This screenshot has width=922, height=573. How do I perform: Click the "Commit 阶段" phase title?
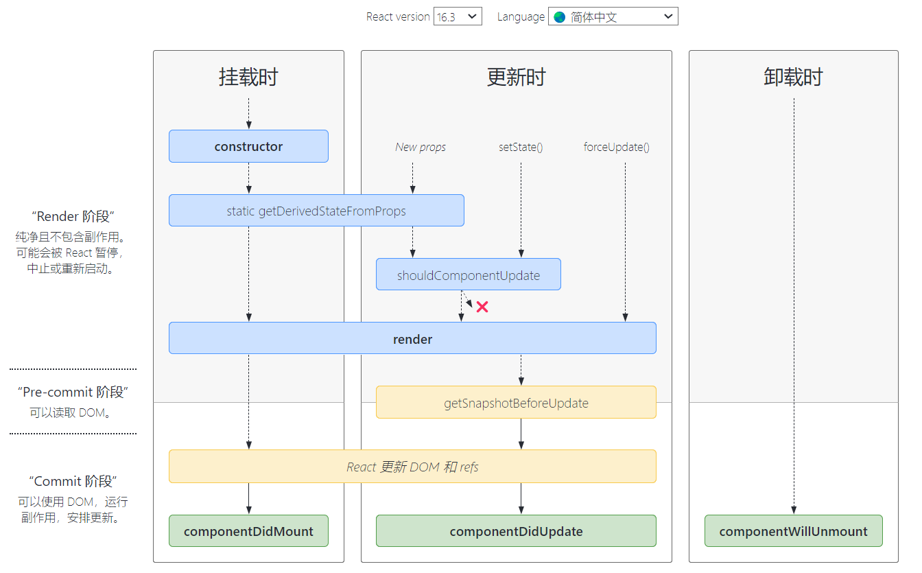(73, 481)
